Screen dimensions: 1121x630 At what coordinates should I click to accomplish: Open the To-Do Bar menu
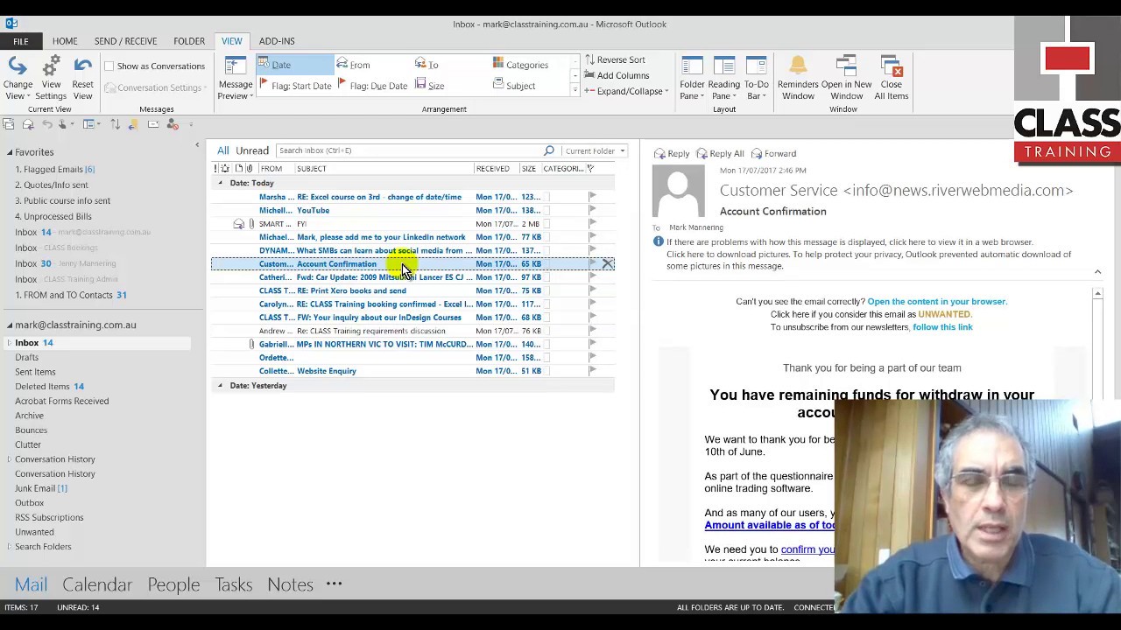click(756, 79)
